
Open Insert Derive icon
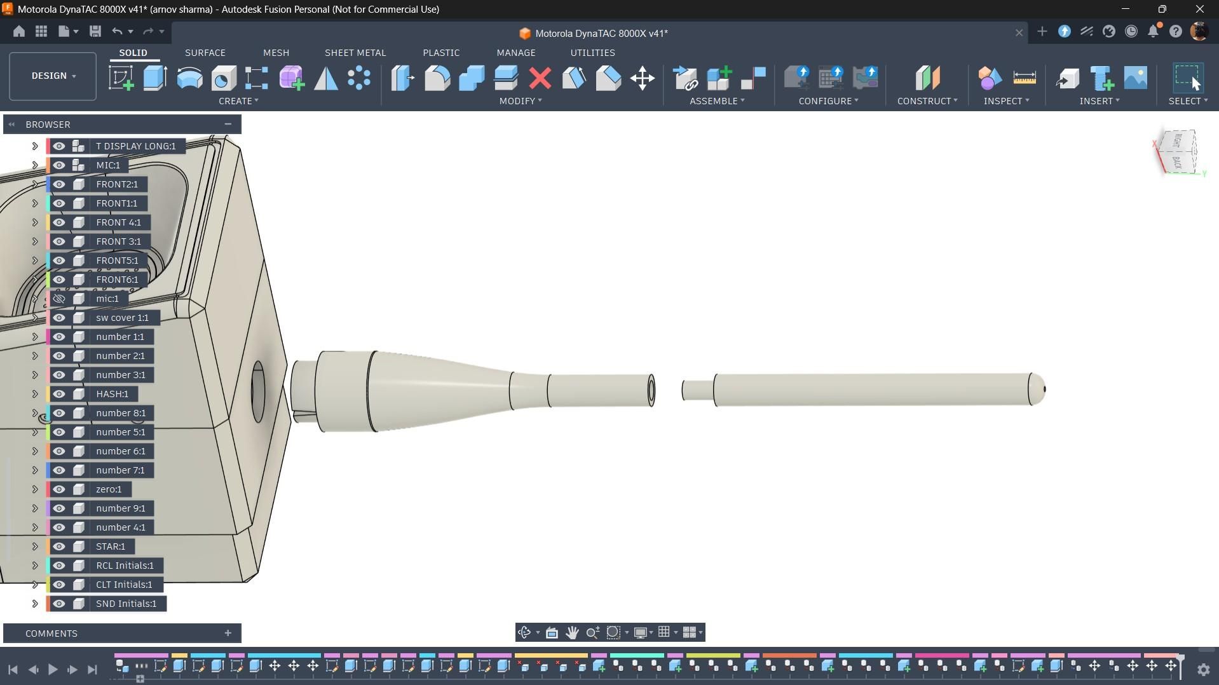coord(1068,78)
